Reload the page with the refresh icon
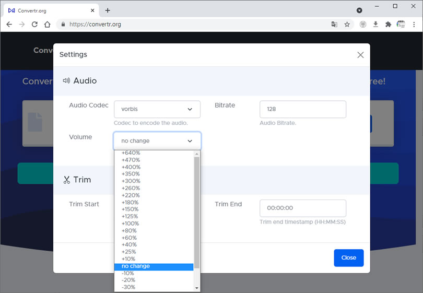423x293 pixels. click(34, 24)
